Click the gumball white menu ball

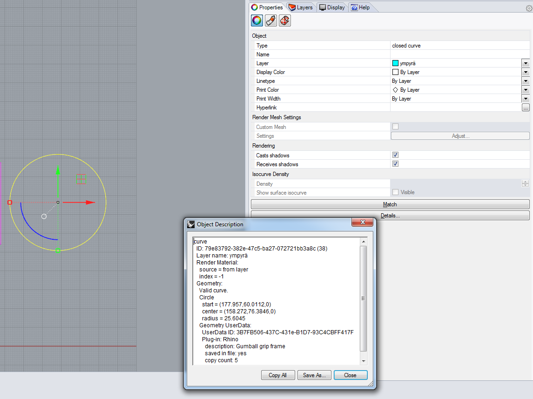point(44,216)
